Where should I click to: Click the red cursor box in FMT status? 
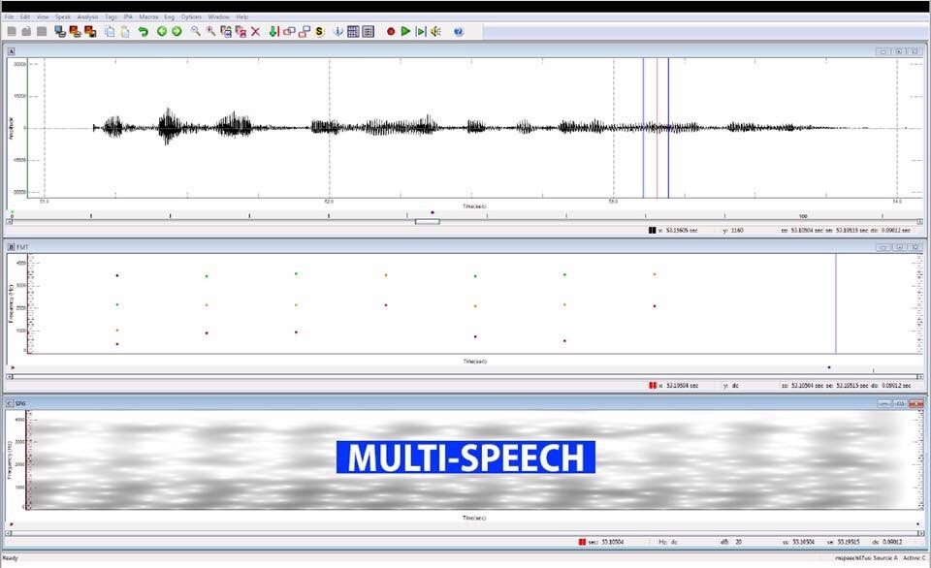tap(652, 385)
